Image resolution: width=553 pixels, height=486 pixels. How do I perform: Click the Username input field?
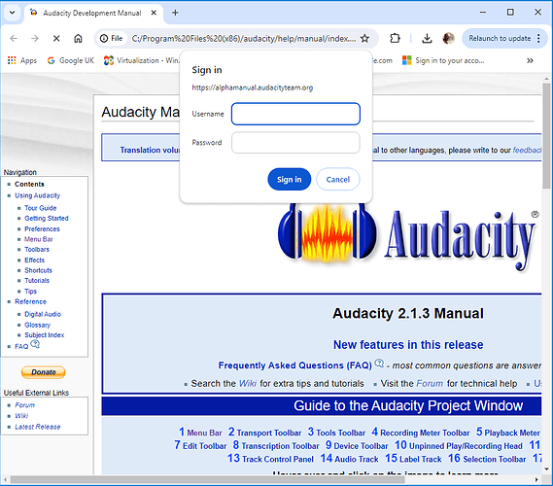(295, 114)
